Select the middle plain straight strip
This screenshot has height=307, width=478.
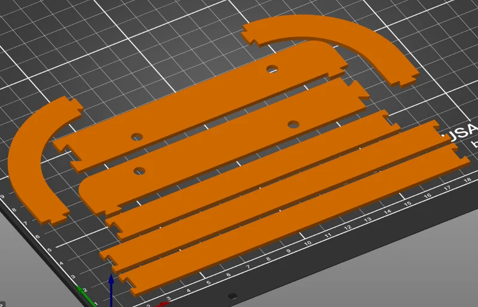274,198
